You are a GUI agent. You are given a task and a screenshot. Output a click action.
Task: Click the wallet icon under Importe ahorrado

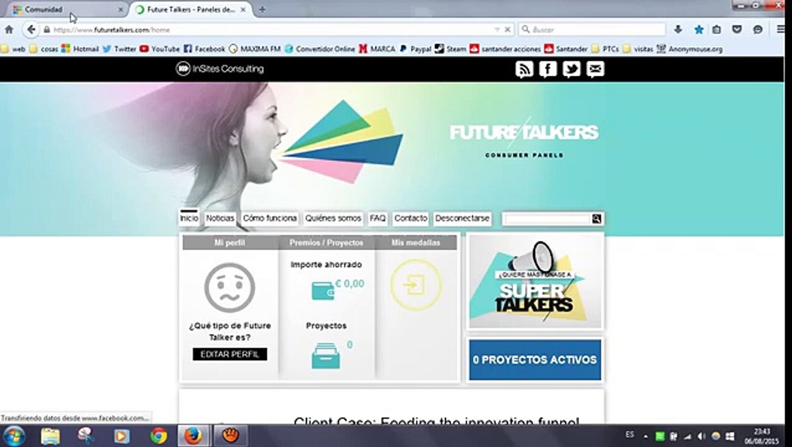click(323, 291)
